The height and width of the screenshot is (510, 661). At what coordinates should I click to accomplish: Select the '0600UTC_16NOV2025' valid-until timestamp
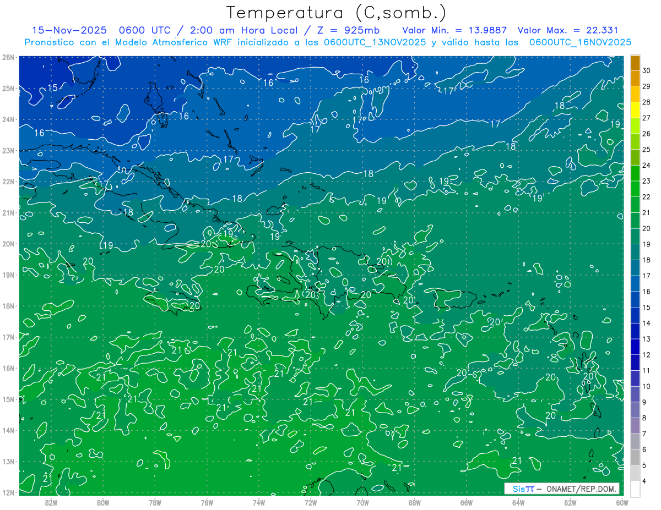click(x=580, y=42)
